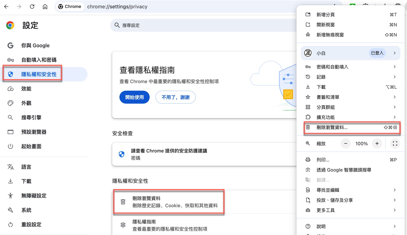Image resolution: width=407 pixels, height=235 pixels.
Task: Open the 刪除瀏覽資料 settings row
Action: [204, 202]
